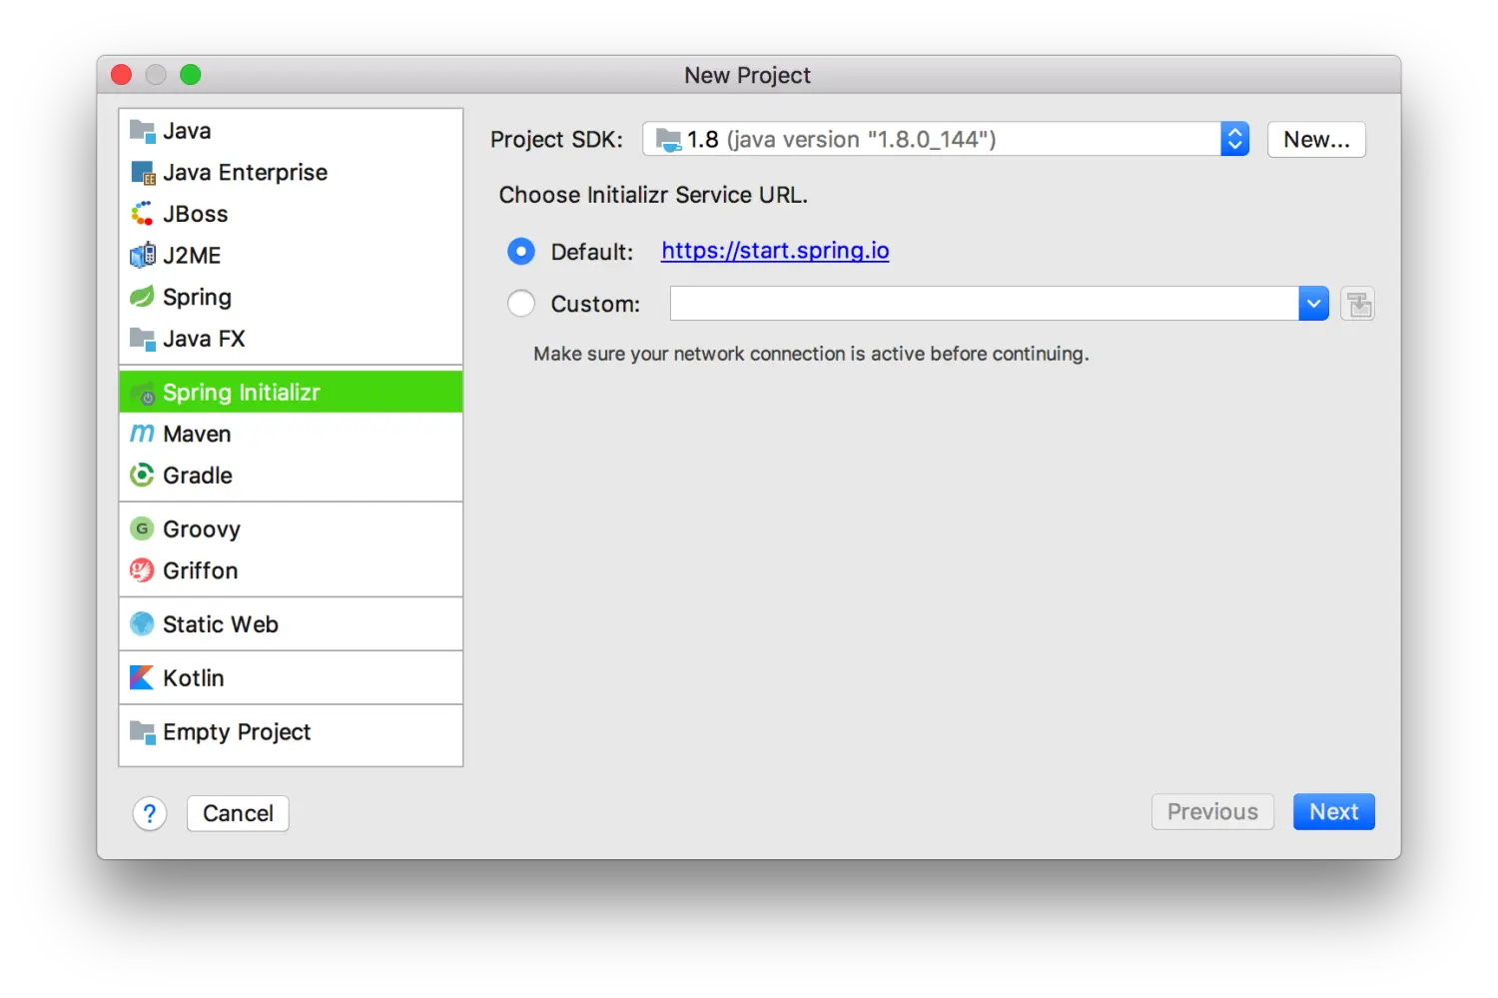Select Griffon label in list
The height and width of the screenshot is (998, 1498).
click(x=200, y=570)
